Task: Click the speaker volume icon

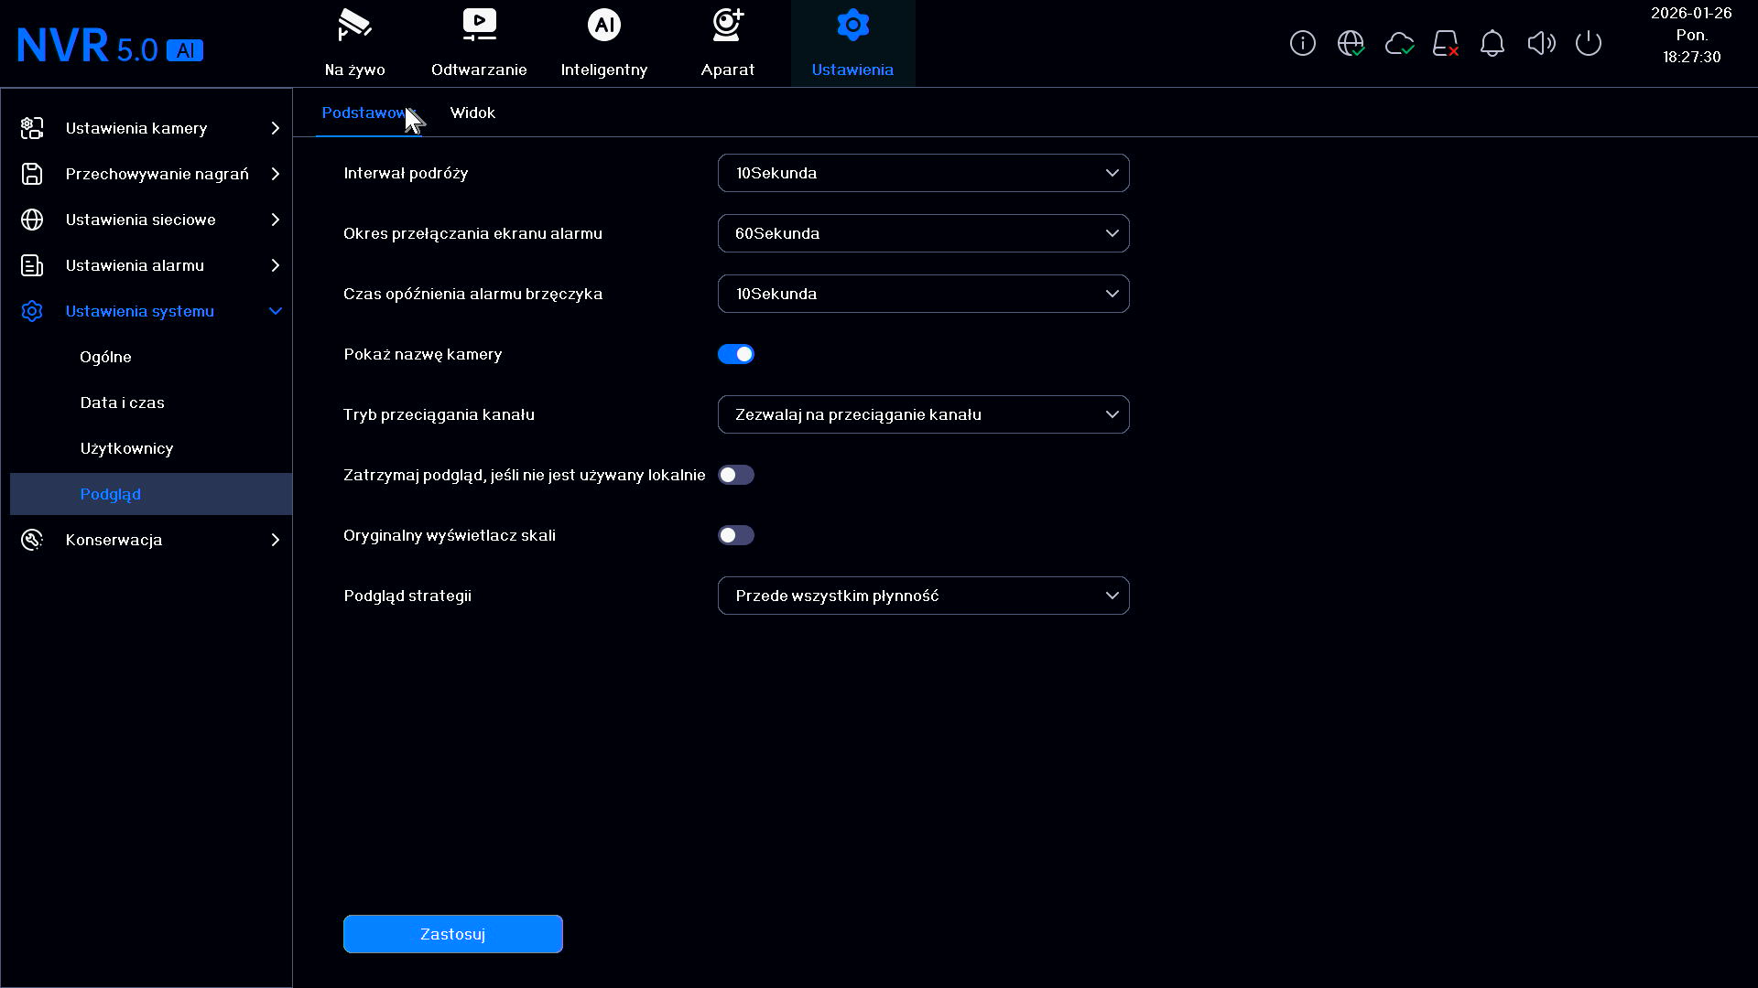Action: point(1541,43)
